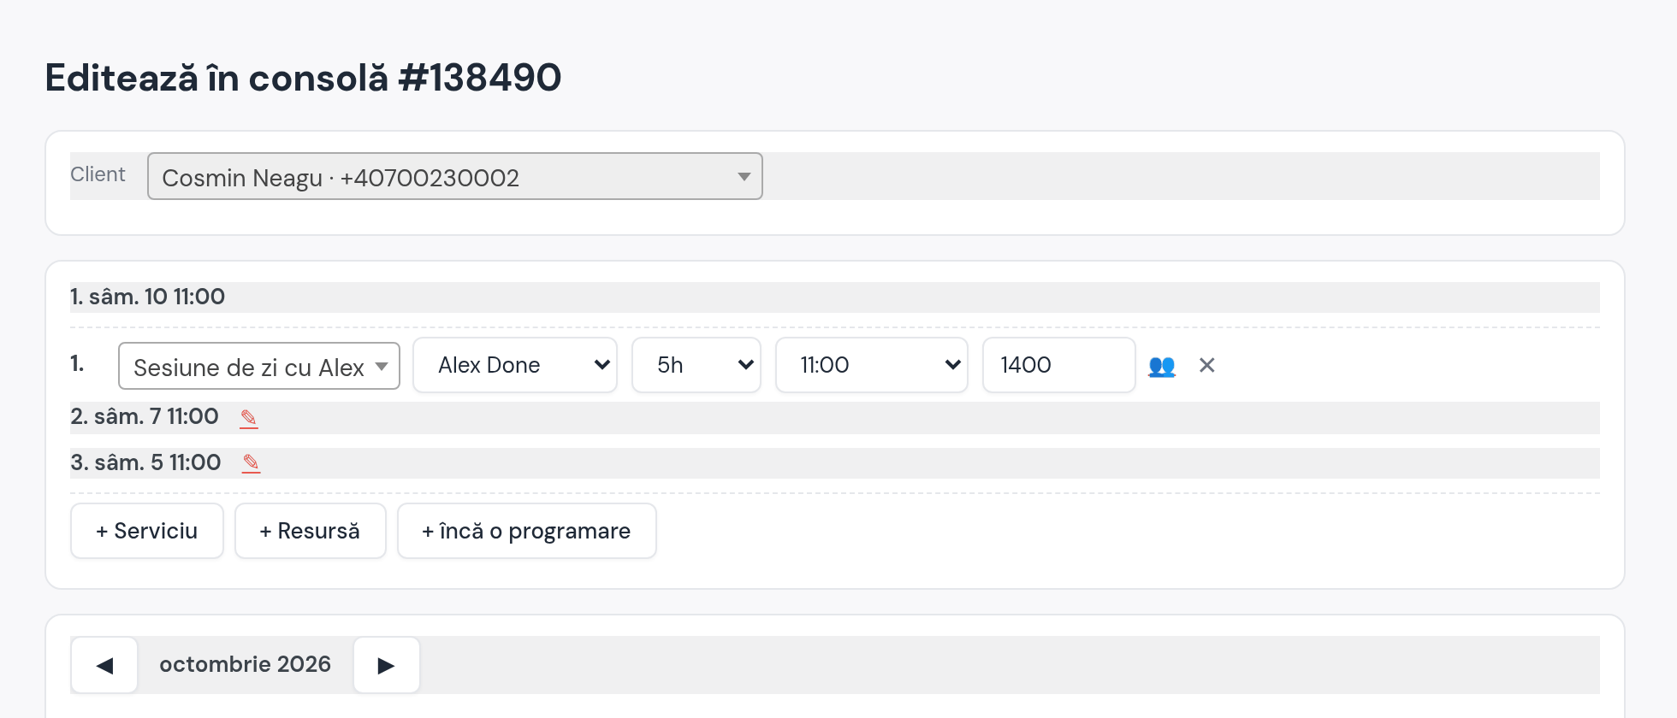This screenshot has width=1677, height=718.
Task: Click the + Serviciu button
Action: (147, 531)
